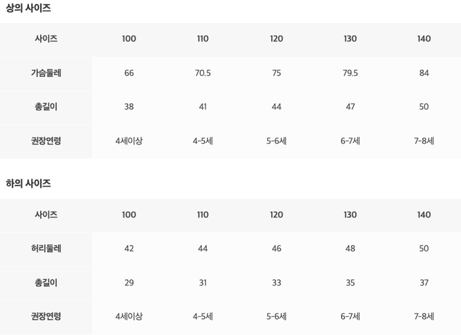Image resolution: width=461 pixels, height=335 pixels.
Task: Click 4세이상 age cell in 상의 table
Action: 129,141
